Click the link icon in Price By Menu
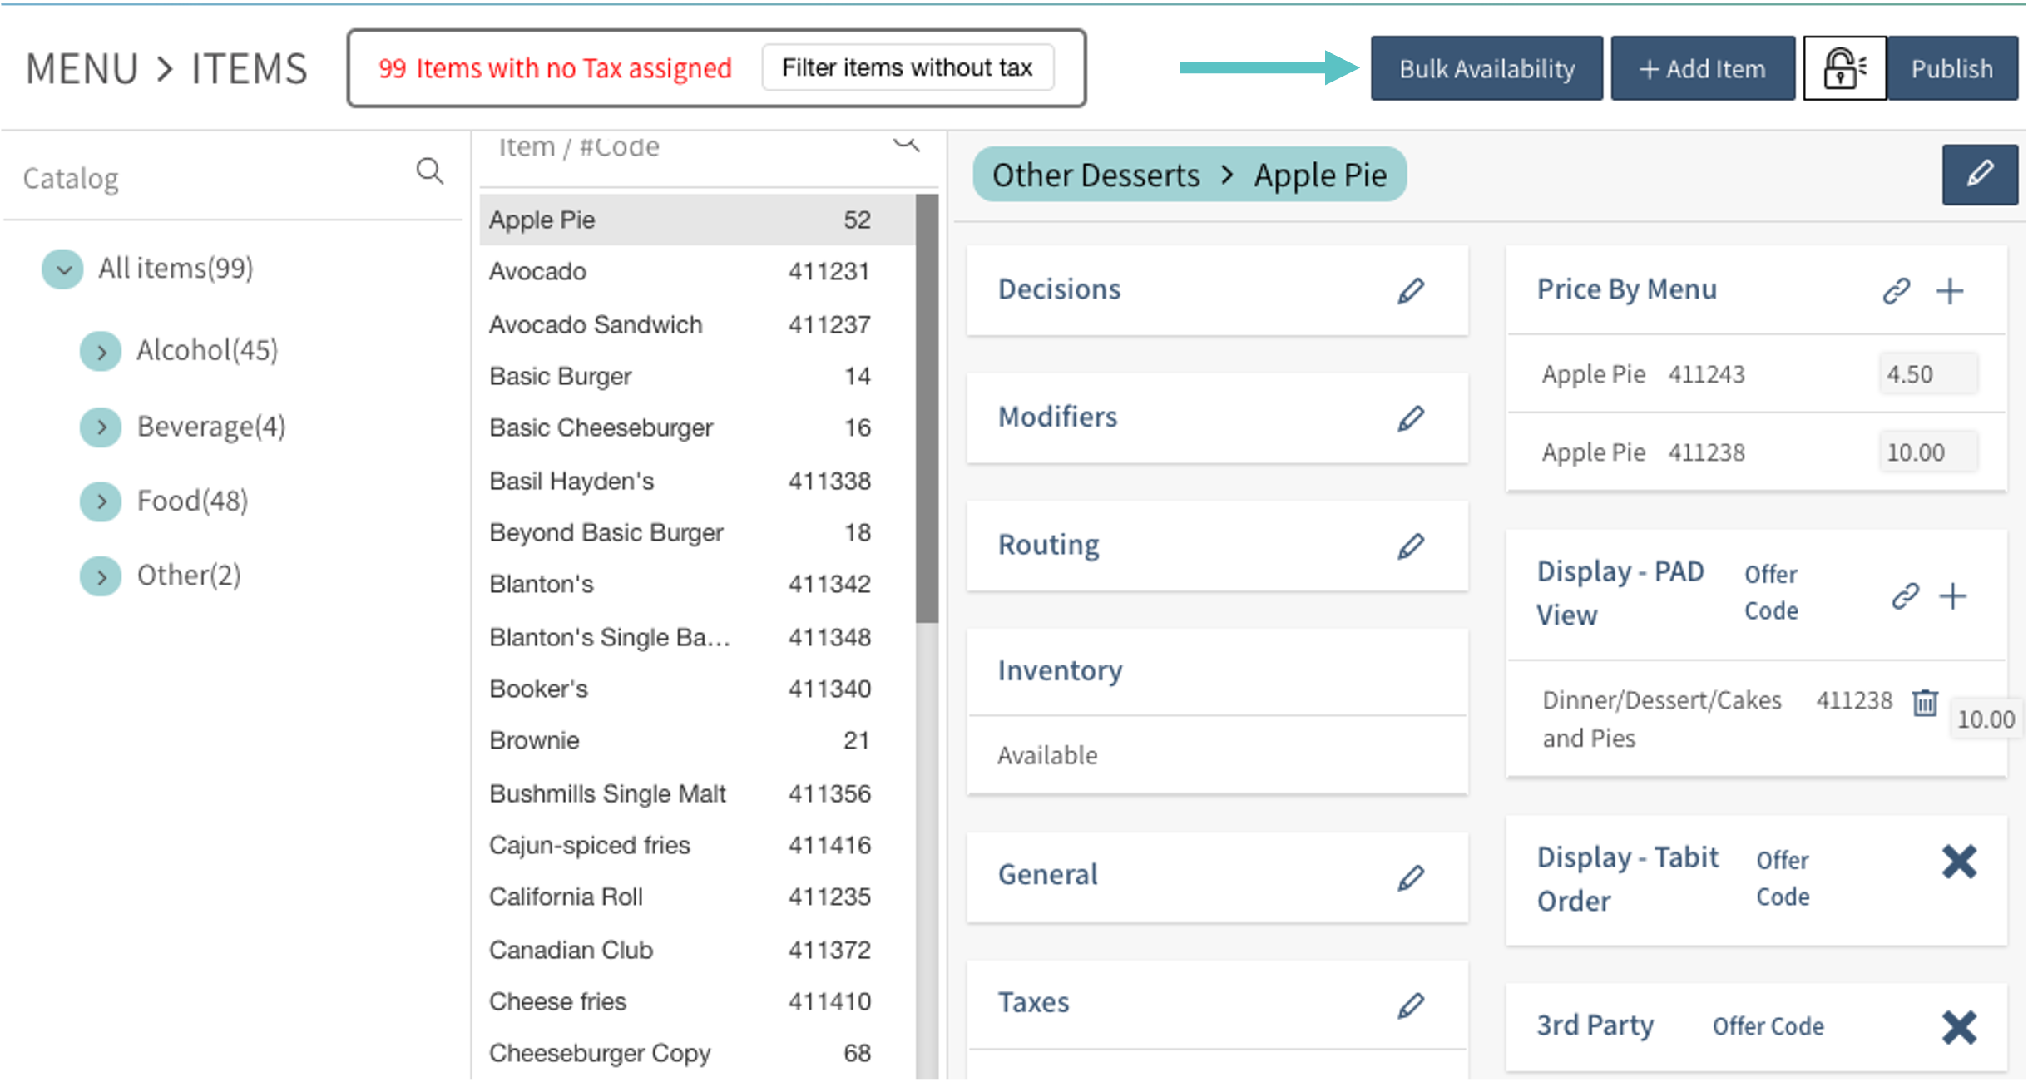2028x1082 pixels. pyautogui.click(x=1896, y=290)
